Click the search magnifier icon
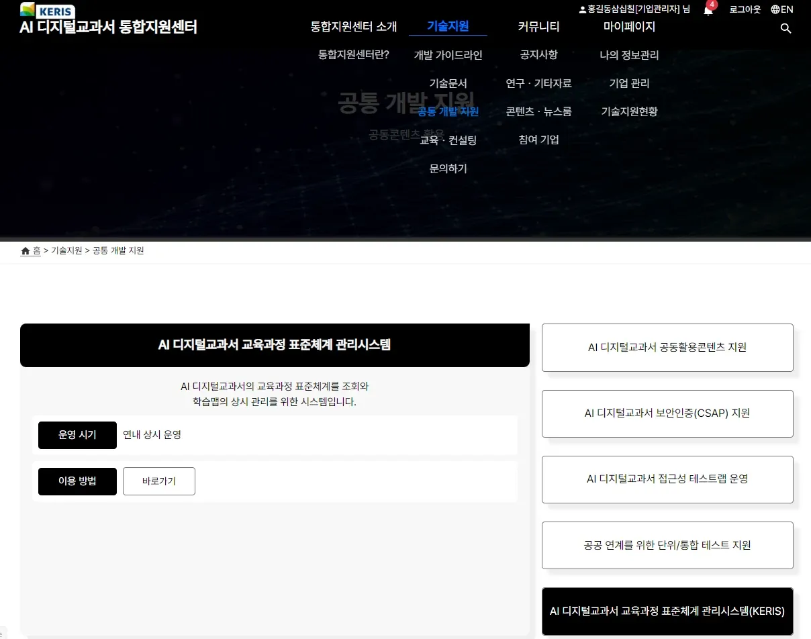811x639 pixels. (x=786, y=28)
